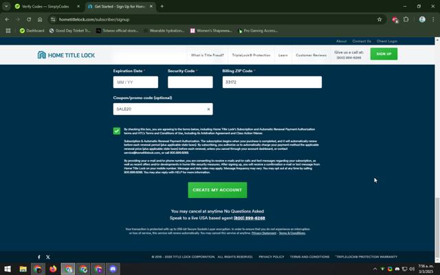View site information icon in address bar
Screen dimensions: 440x275
pos(53,19)
